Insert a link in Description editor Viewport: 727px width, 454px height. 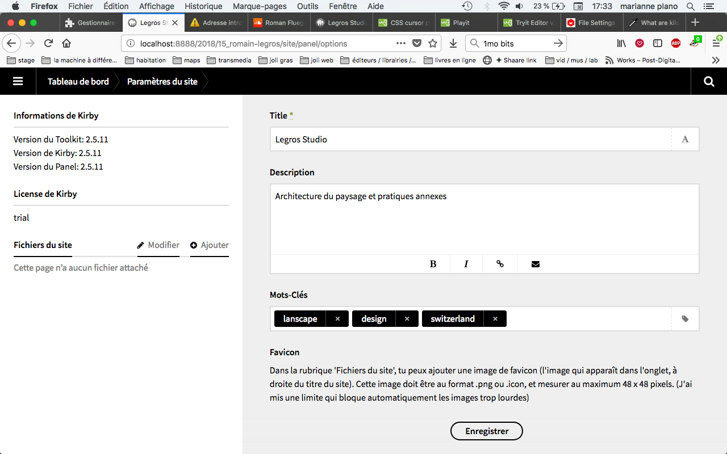[500, 264]
